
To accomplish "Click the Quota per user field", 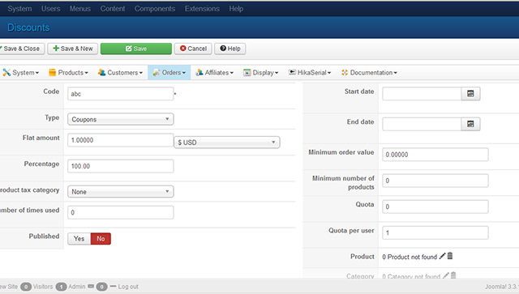I will click(x=435, y=232).
